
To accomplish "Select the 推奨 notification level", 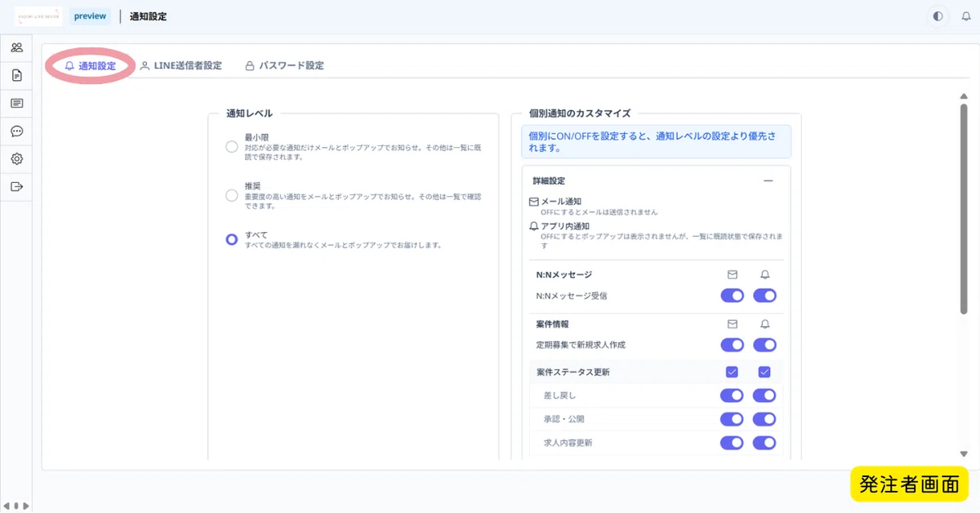I will coord(232,195).
